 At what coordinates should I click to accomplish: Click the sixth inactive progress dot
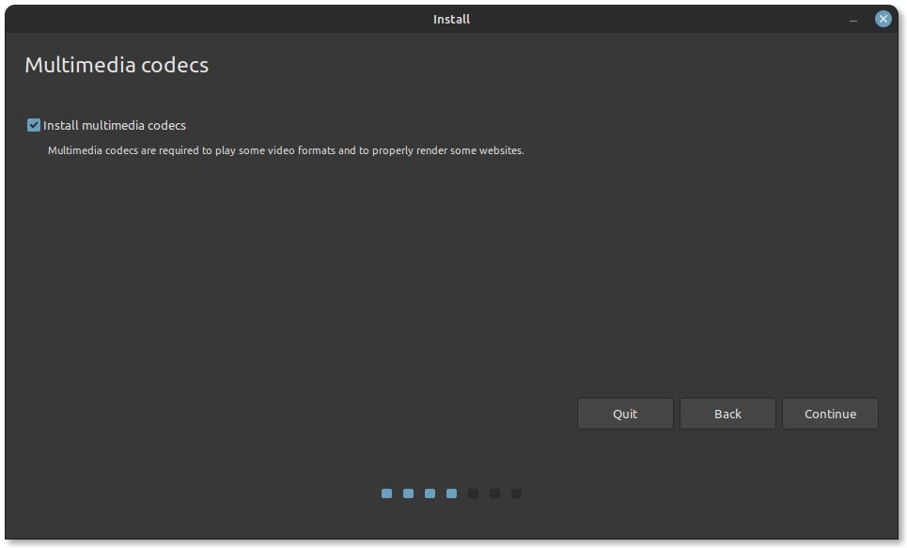click(494, 493)
